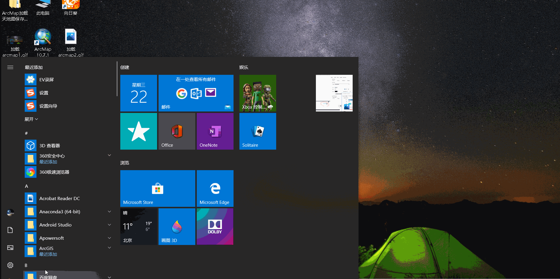This screenshot has width=560, height=279.
Task: Open the Microsoft Store tile
Action: pyautogui.click(x=158, y=188)
